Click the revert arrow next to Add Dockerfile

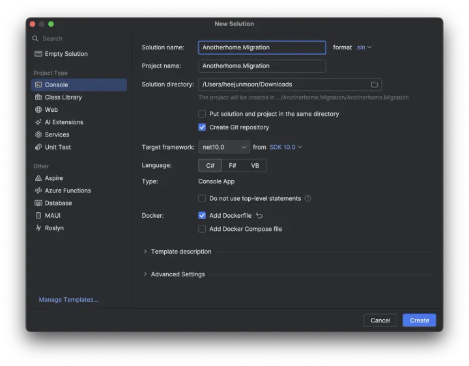(x=259, y=216)
